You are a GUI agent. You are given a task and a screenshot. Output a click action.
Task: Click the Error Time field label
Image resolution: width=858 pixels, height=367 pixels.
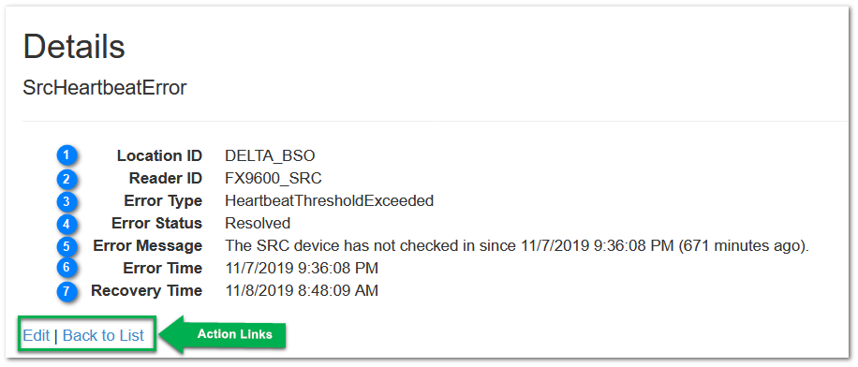(x=163, y=268)
